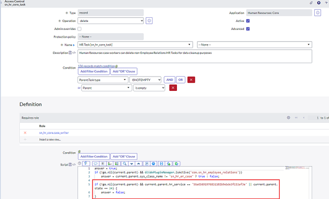Image resolution: width=329 pixels, height=199 pixels.
Task: Click inside the Description text area
Action: (195, 56)
